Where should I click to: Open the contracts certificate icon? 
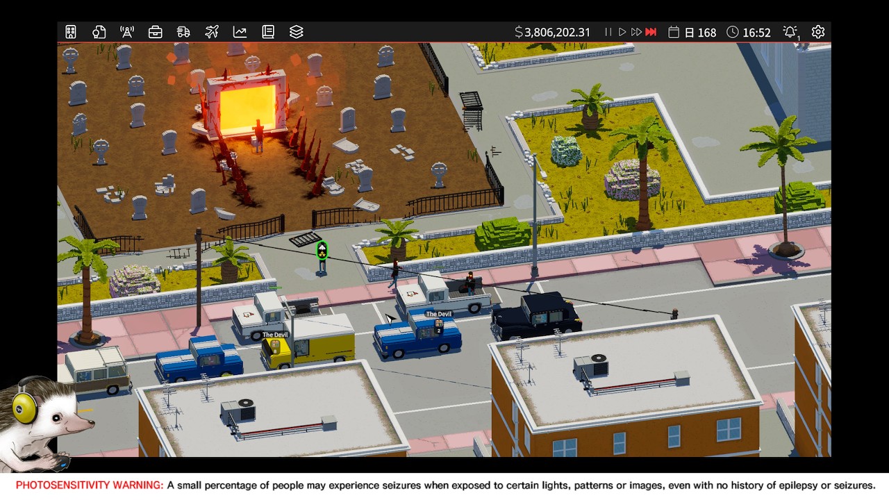(x=99, y=32)
